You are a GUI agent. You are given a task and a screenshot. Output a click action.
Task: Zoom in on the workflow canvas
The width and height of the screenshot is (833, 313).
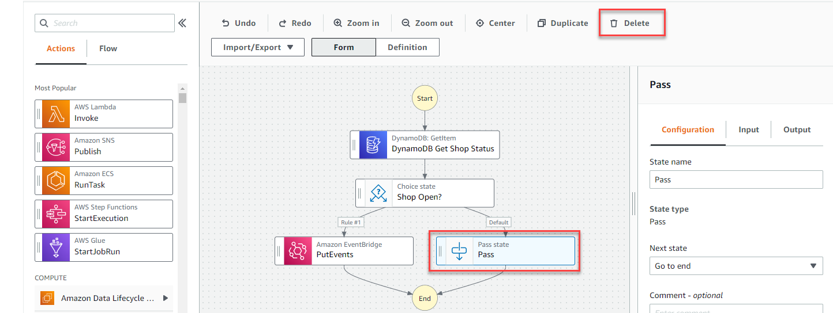click(357, 23)
